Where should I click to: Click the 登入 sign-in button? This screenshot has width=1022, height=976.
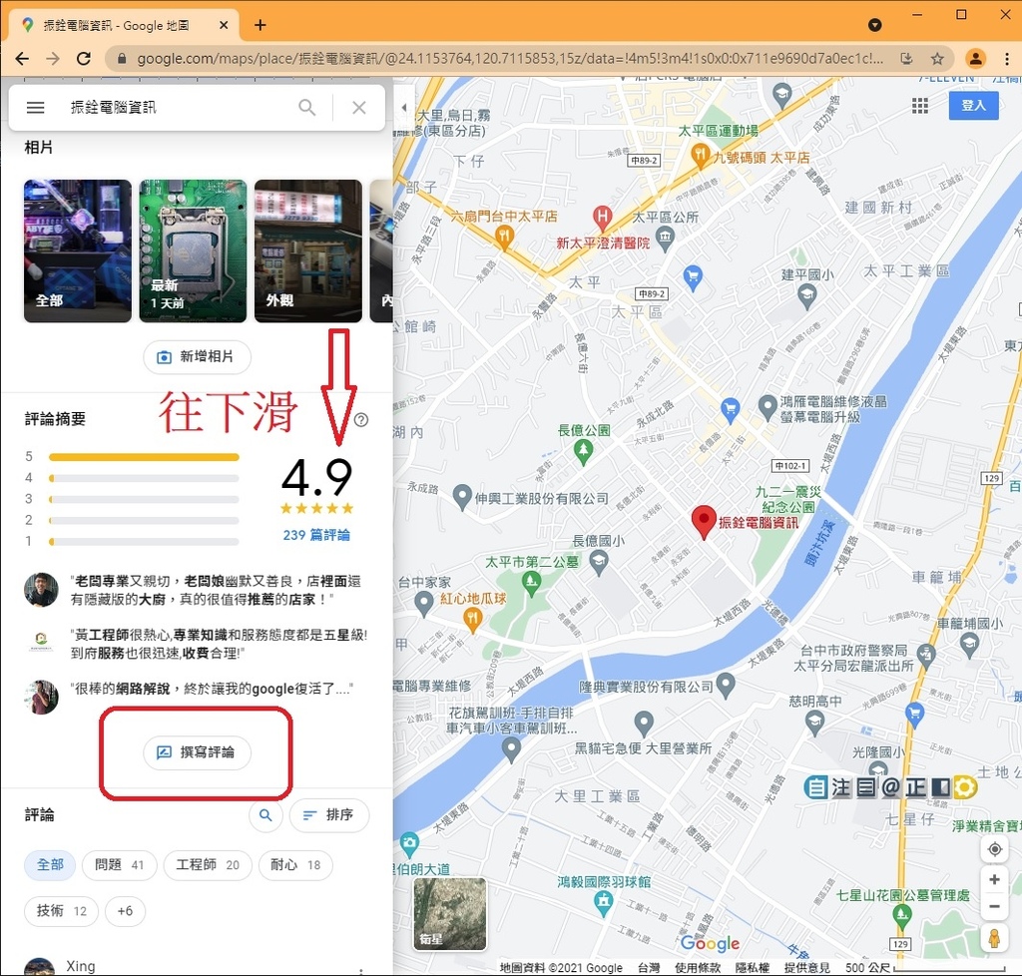974,105
